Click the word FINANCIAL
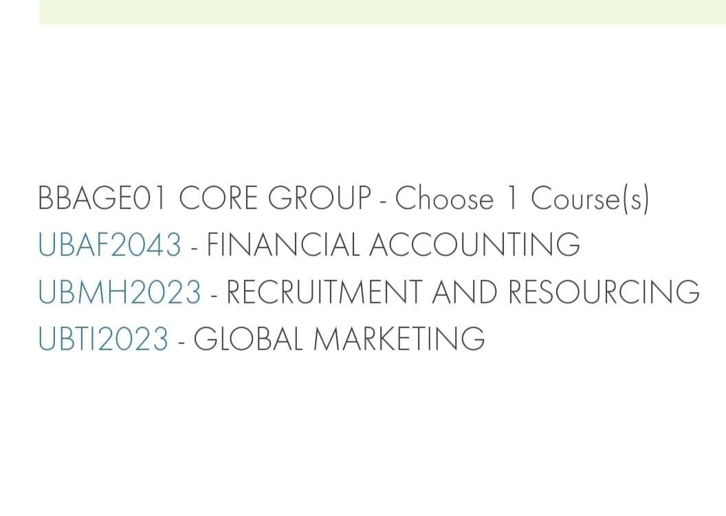Viewport: 726px width, 516px height. pyautogui.click(x=282, y=246)
